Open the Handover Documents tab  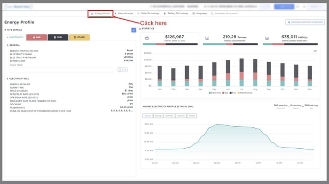(224, 13)
